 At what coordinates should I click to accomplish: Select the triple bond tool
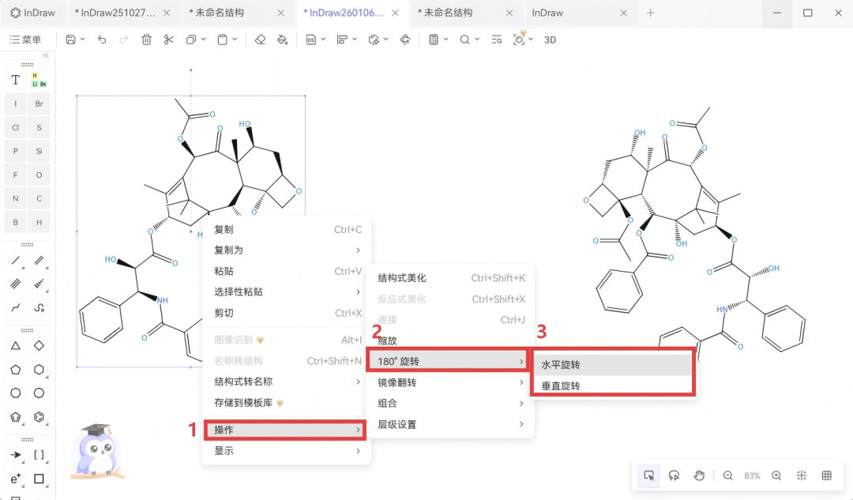pos(16,284)
